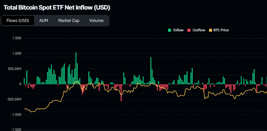
Task: Click the largest red outflow bar below -500.00M
Action: click(121, 93)
